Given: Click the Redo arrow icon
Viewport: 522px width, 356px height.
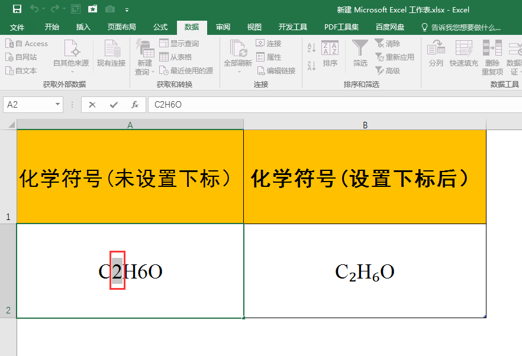Looking at the screenshot, I should [x=54, y=9].
